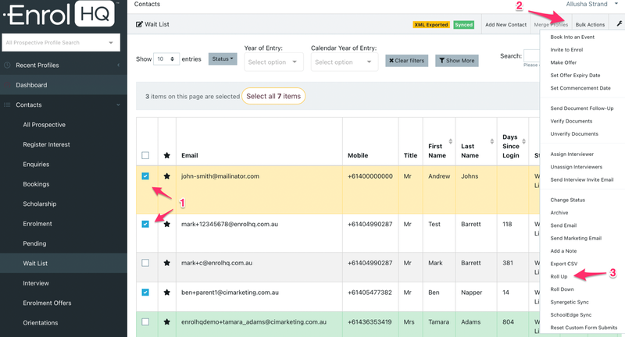Image resolution: width=625 pixels, height=337 pixels.
Task: Click Select all 7 items
Action: point(273,97)
